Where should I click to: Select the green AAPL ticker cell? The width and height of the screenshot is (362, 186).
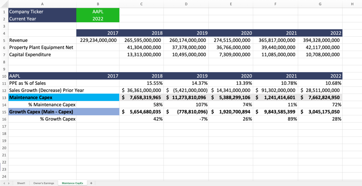click(x=98, y=11)
